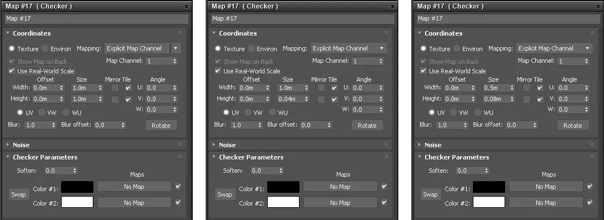Click Color #1 No Map button in left panel

tap(134, 187)
